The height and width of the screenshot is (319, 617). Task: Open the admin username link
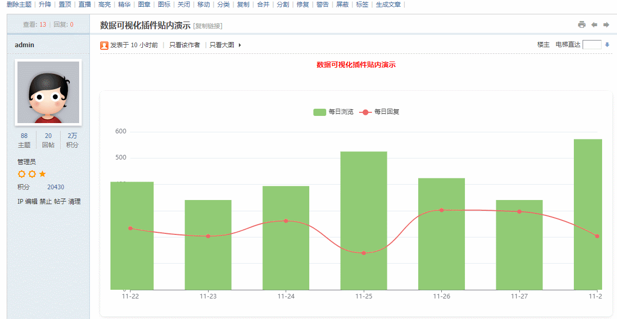[x=25, y=45]
